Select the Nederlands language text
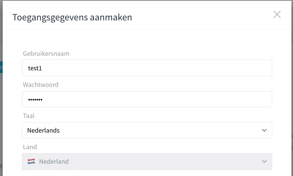 (x=44, y=130)
